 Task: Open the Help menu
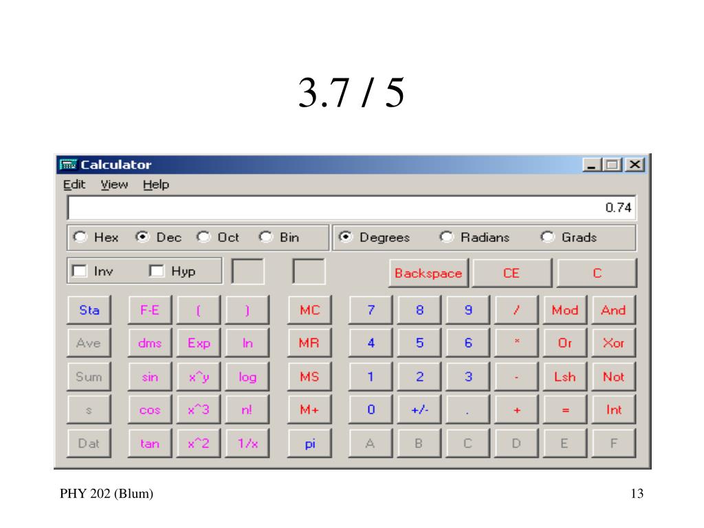tap(156, 184)
